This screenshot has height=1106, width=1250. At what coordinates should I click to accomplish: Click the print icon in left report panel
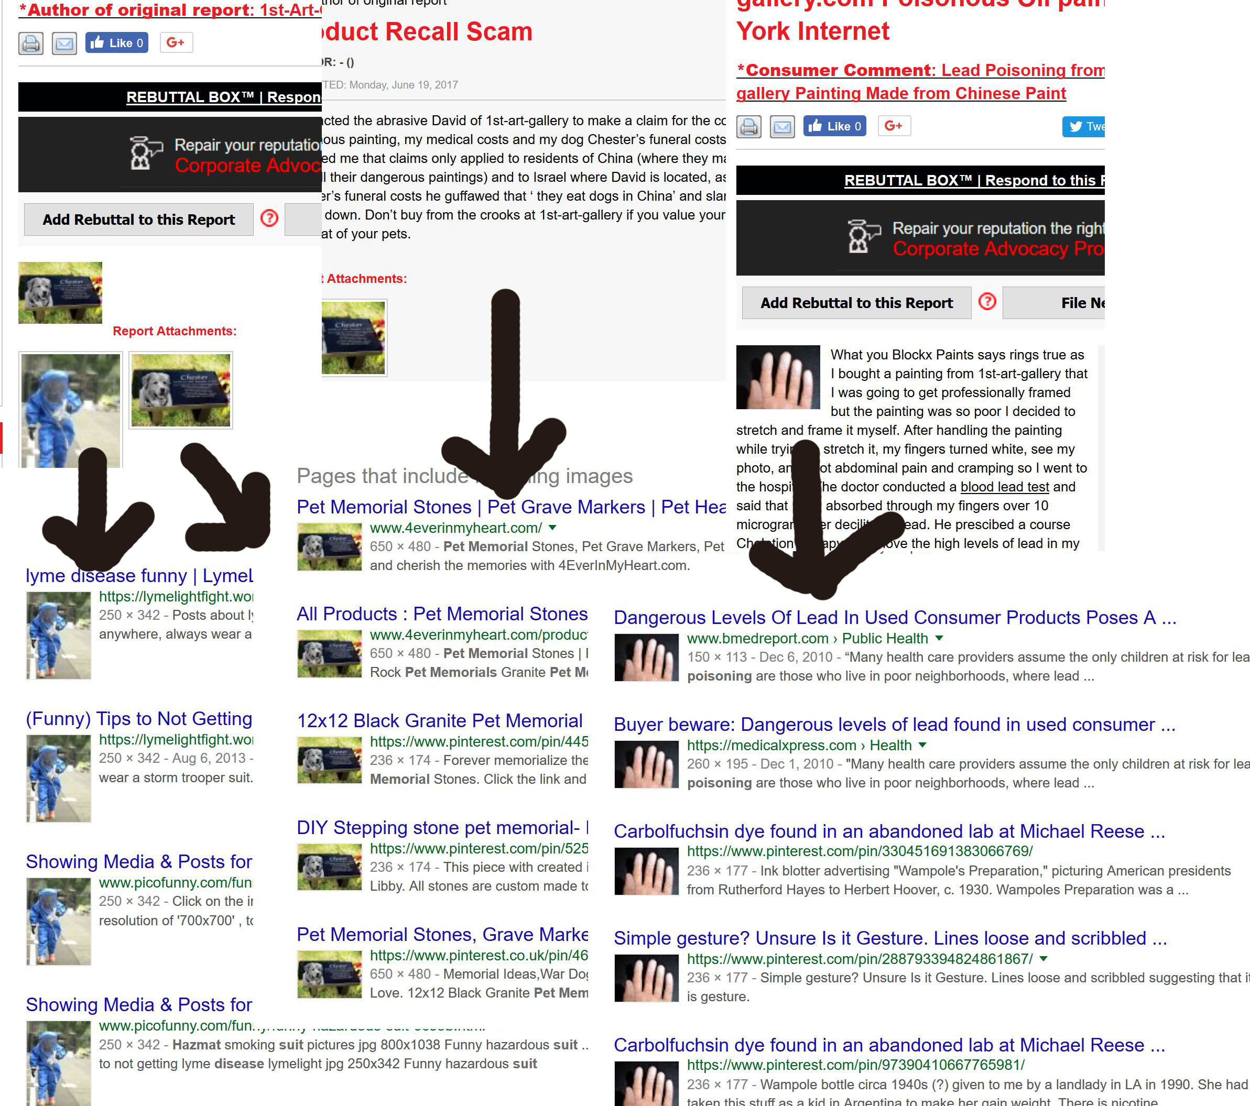30,40
